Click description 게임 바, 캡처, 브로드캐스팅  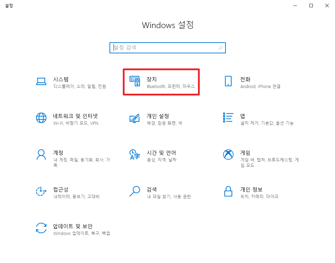(x=270, y=163)
